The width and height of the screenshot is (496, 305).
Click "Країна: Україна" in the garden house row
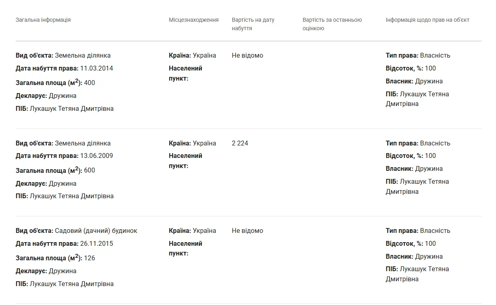192,230
